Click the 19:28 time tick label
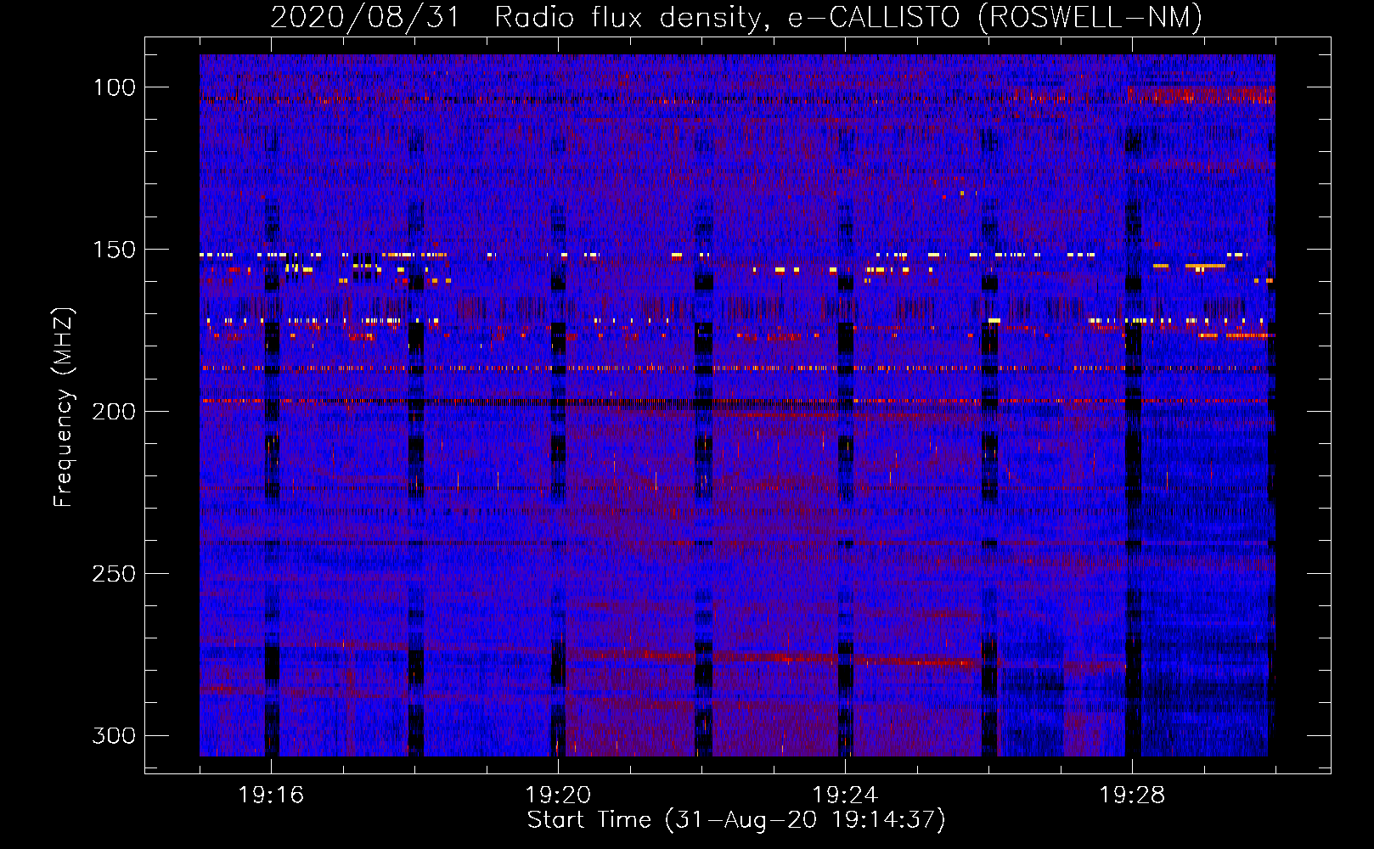 point(1132,796)
